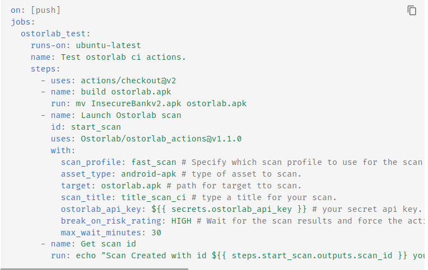428x270 pixels.
Task: Click the "title_scan_ci" scan title value
Action: pyautogui.click(x=154, y=197)
